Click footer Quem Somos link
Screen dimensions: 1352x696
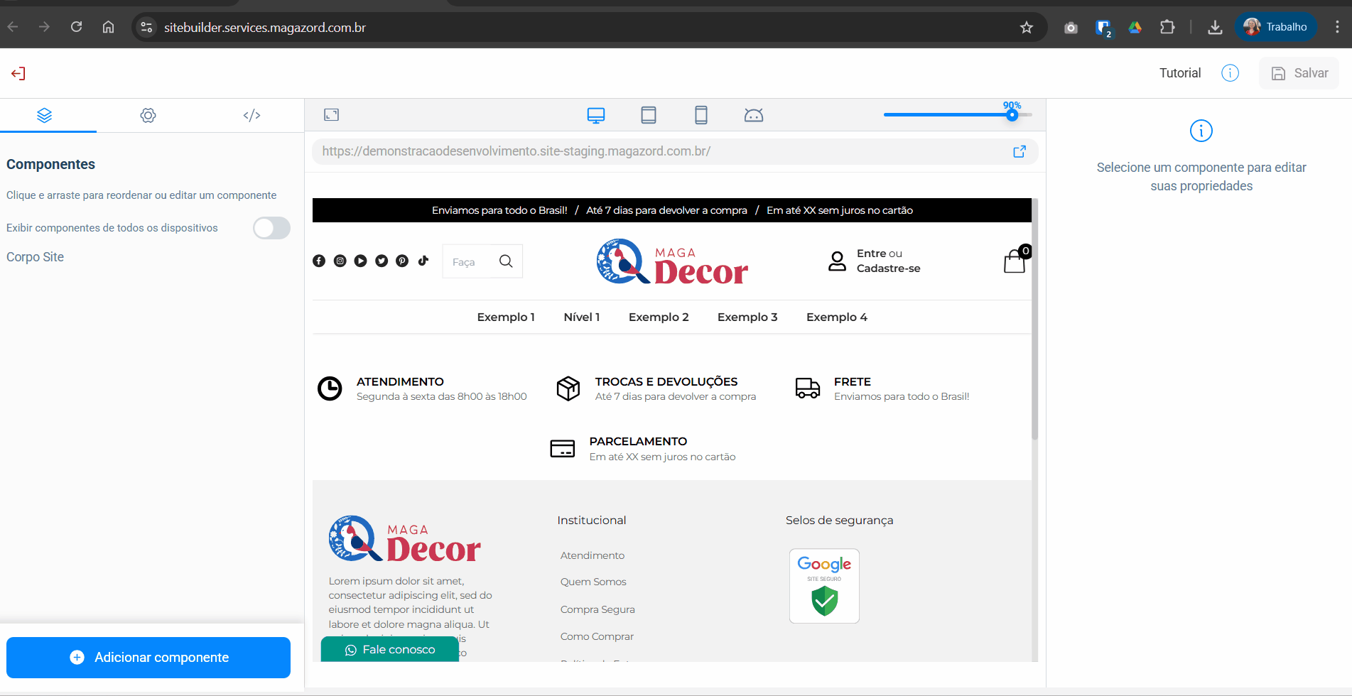[593, 582]
